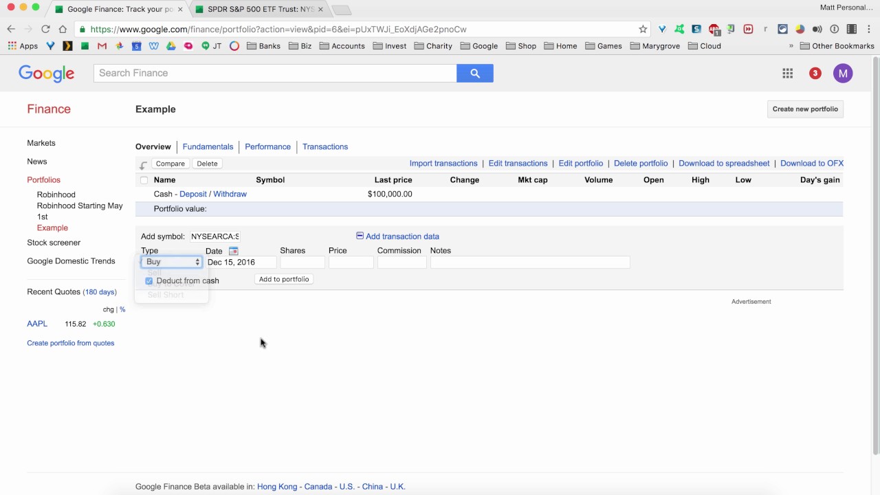880x495 pixels.
Task: Click the Add symbol input field
Action: [215, 236]
